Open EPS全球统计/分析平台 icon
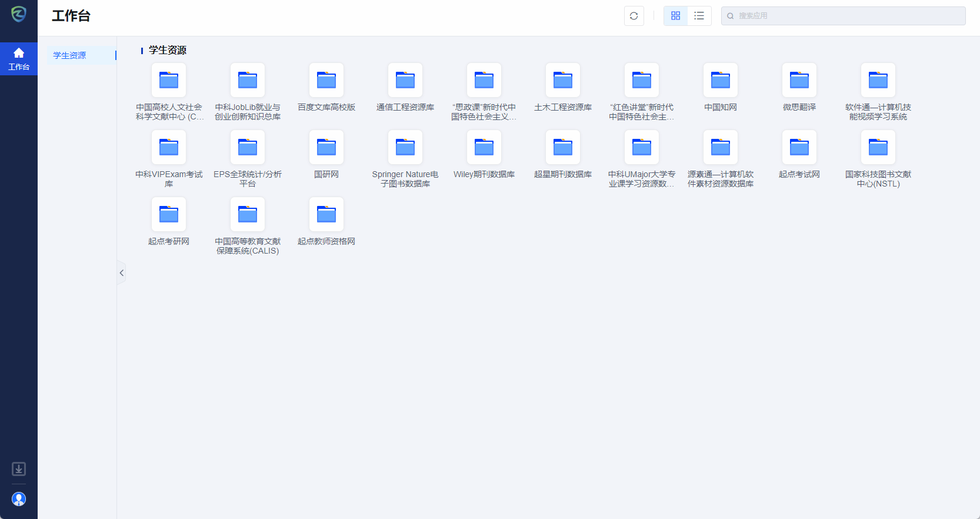 248,147
